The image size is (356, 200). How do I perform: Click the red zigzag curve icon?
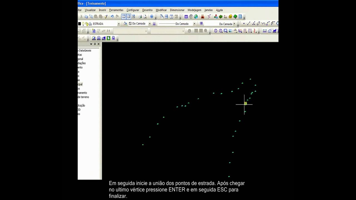pos(255,31)
